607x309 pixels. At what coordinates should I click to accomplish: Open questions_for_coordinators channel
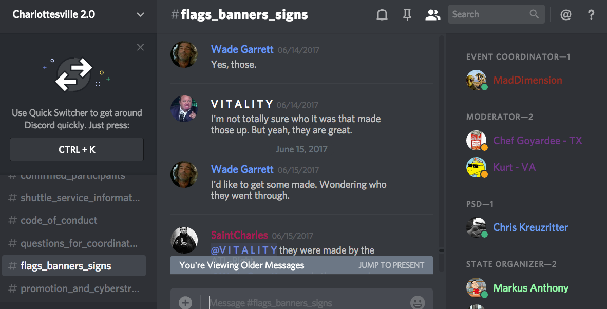[x=73, y=243]
